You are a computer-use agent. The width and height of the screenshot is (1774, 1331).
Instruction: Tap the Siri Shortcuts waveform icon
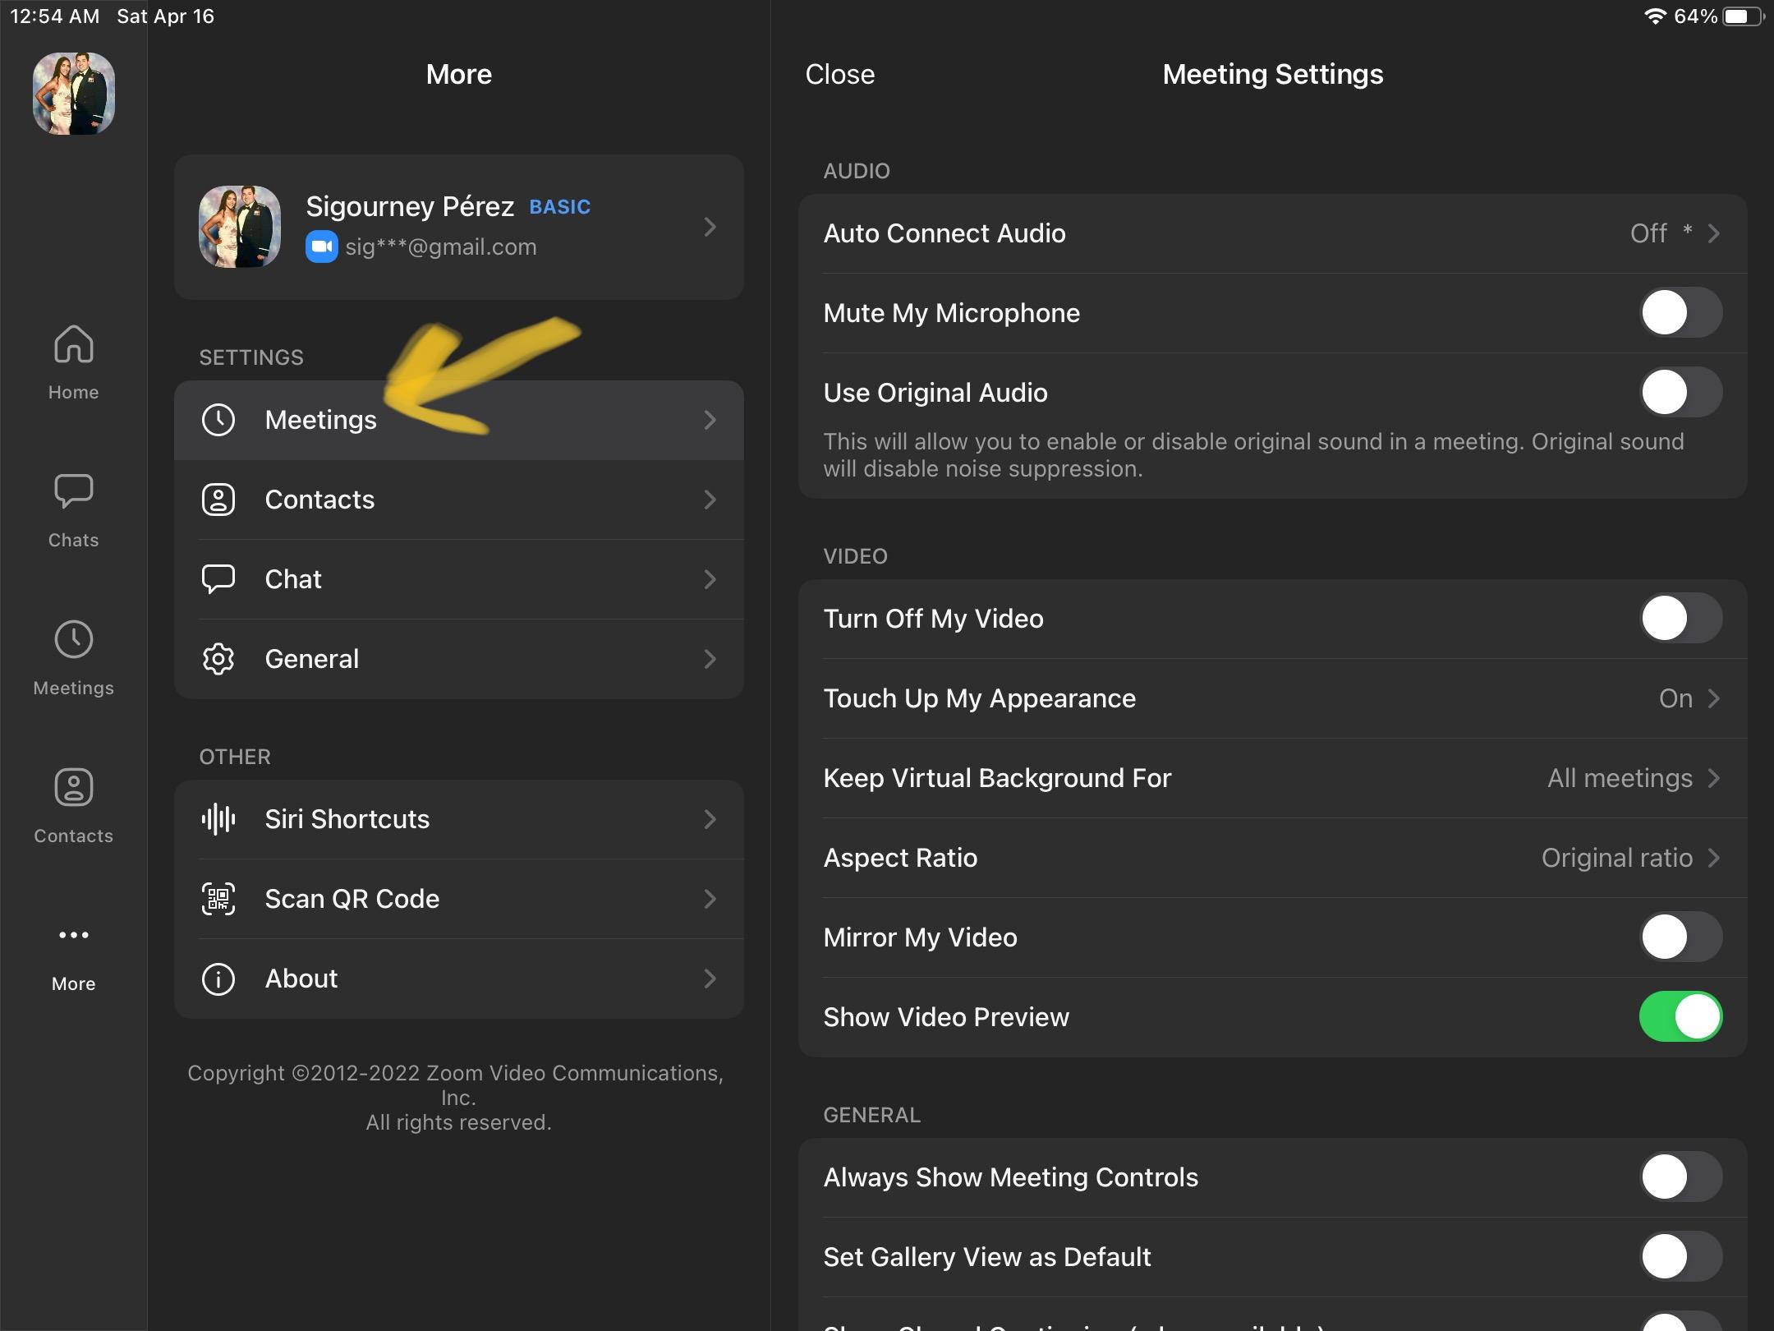(218, 819)
